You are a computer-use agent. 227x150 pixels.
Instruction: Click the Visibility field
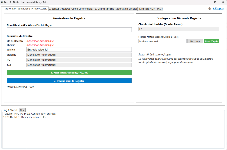click(79, 55)
